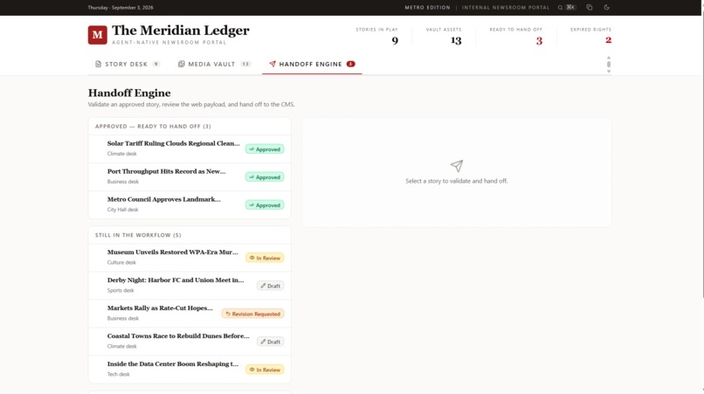704x394 pixels.
Task: Open Inside the Data Center Boom story
Action: click(190, 369)
